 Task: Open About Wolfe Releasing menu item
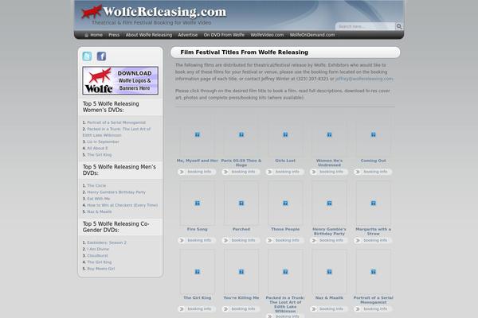coord(149,35)
